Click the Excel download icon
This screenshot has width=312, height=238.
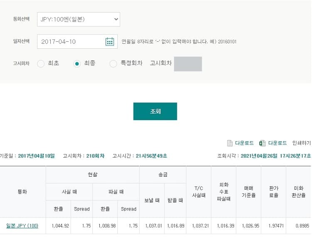click(262, 143)
